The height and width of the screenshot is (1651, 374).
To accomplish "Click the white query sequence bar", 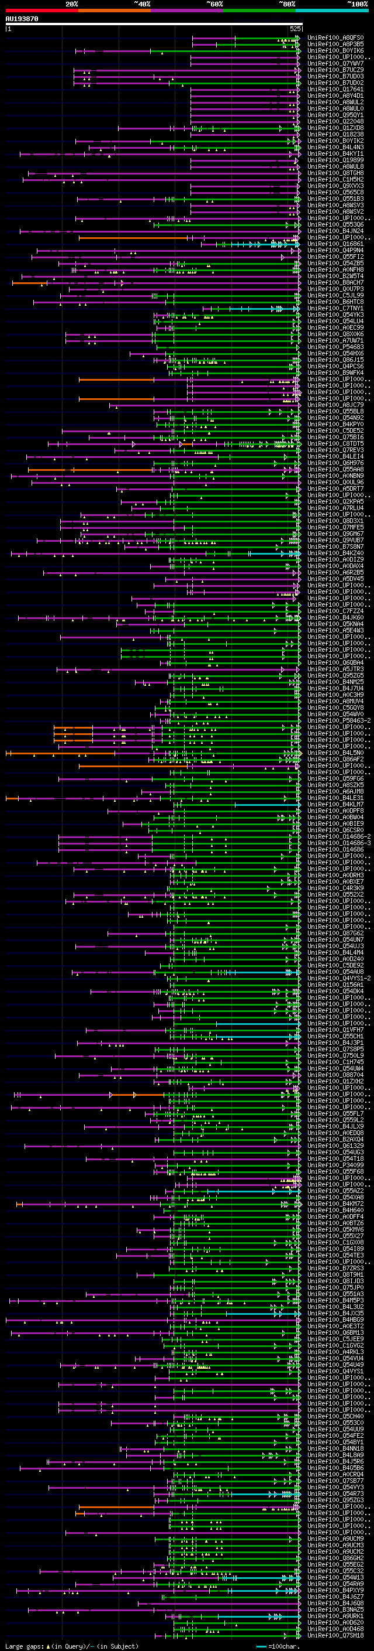I will point(154,25).
